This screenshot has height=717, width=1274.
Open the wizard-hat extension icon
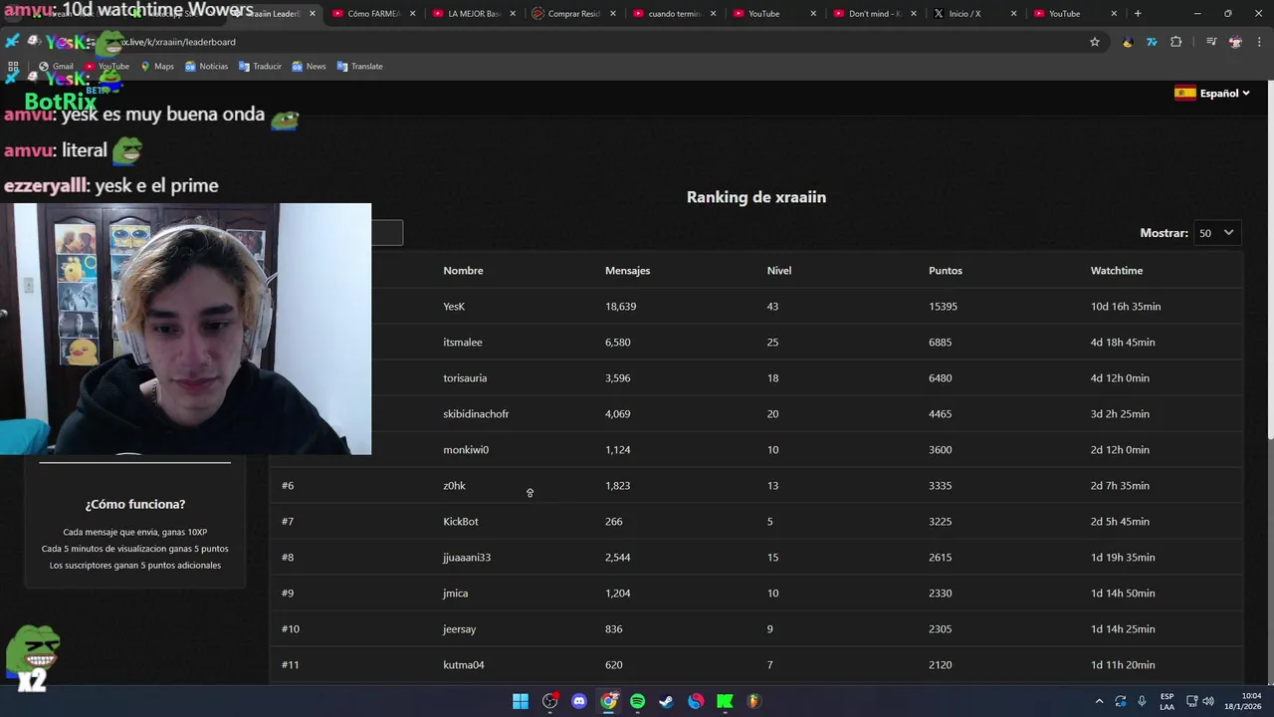click(1128, 42)
